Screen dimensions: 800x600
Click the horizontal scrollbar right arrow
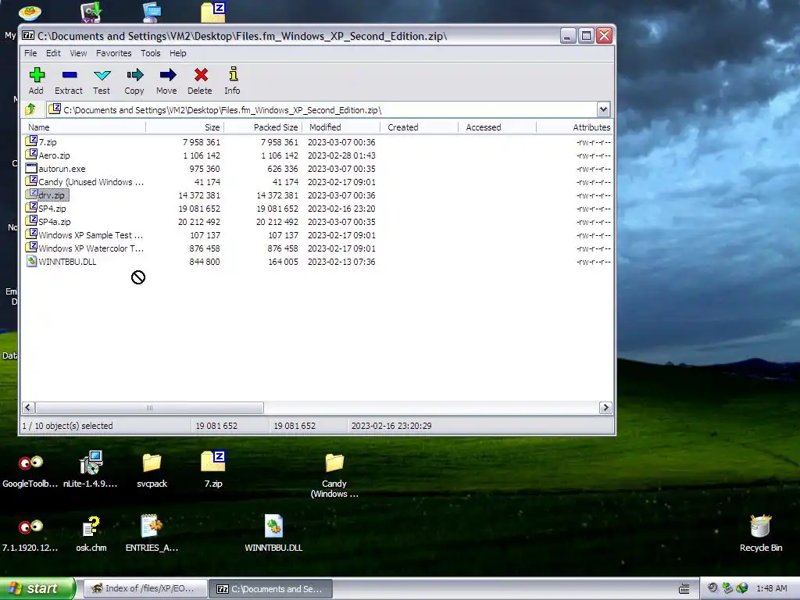(x=605, y=407)
